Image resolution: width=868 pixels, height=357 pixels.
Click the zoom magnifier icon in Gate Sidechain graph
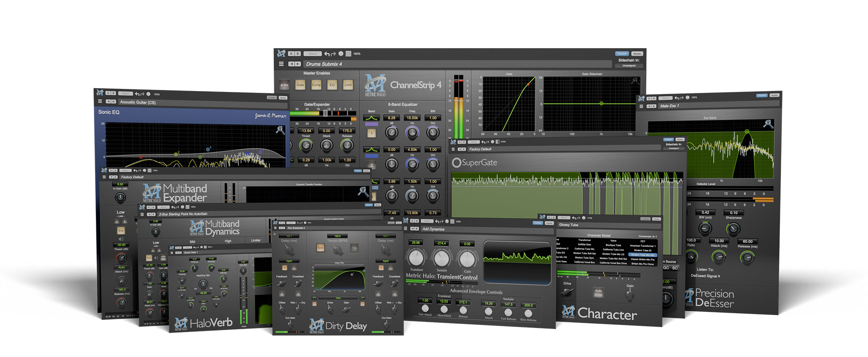635,81
